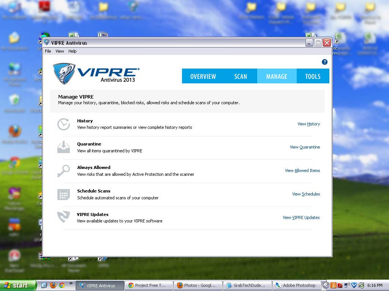Viewport: 389px width, 291px height.
Task: Expand hidden system tray icons
Action: 326,285
